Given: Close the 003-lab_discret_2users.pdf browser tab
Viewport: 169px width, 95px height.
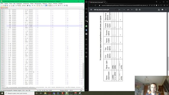Looking at the screenshot, I should (104, 2).
